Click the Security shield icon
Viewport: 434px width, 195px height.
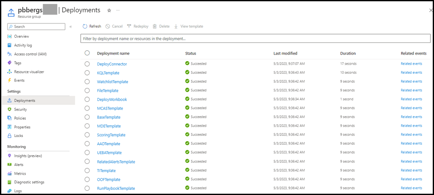[10, 109]
